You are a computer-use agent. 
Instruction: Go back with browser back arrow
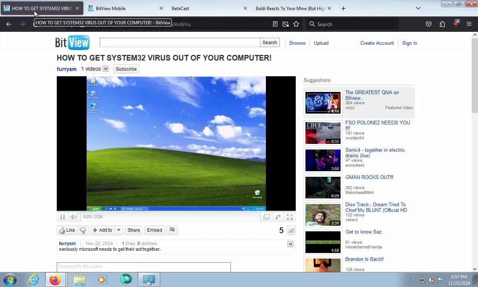click(9, 24)
